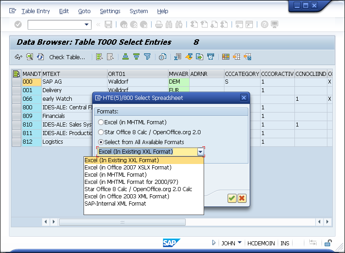Click the Find Next binoculars icon
Viewport: 345px width, 253px height.
(x=179, y=24)
